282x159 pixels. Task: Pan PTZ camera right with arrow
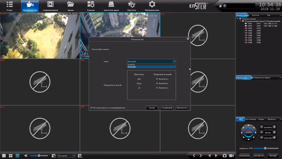[255, 132]
